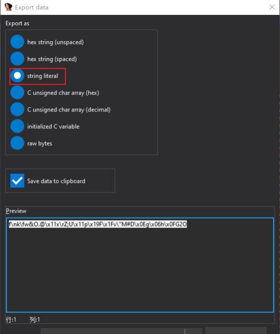The height and width of the screenshot is (334, 280).
Task: Click the highlighted string in the Preview box
Action: click(98, 224)
